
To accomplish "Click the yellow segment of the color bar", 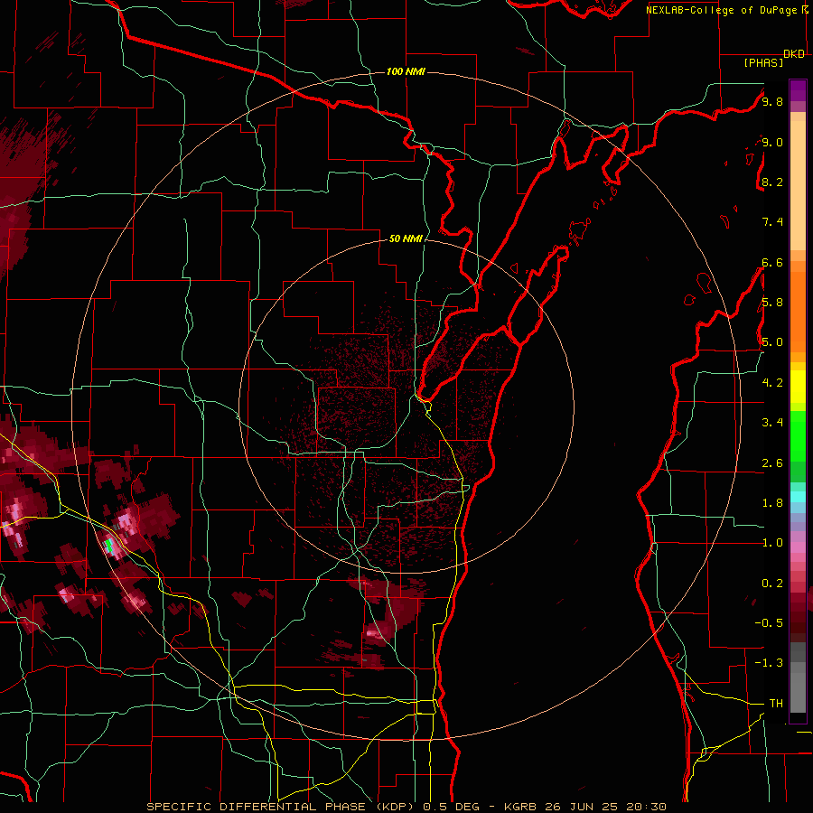I will 798,386.
